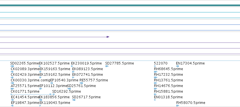
Task: Select the SD16292.5prime feature label
Action: (67, 92)
